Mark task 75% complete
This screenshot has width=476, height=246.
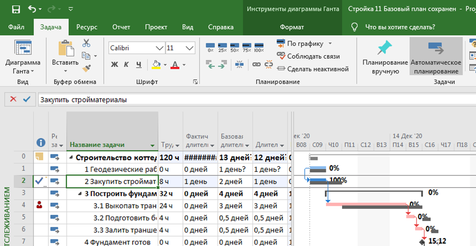click(x=247, y=48)
